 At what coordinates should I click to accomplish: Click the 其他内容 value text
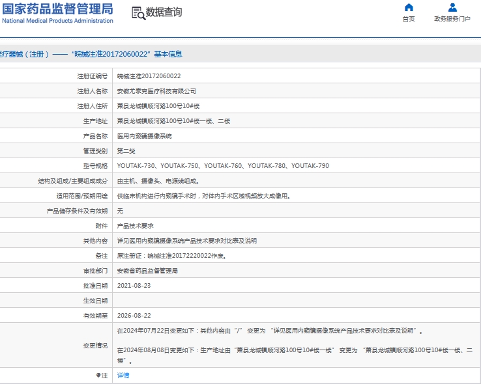[x=187, y=241]
